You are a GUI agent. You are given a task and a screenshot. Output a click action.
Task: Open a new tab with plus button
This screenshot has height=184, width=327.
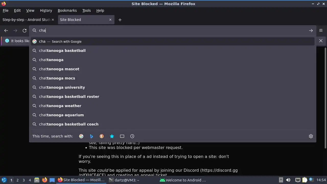click(x=120, y=20)
